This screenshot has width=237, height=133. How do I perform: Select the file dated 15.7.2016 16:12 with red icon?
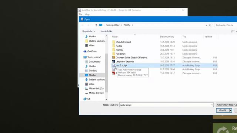(164, 73)
